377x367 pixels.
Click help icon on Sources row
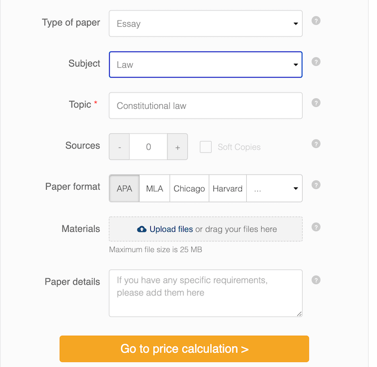316,144
